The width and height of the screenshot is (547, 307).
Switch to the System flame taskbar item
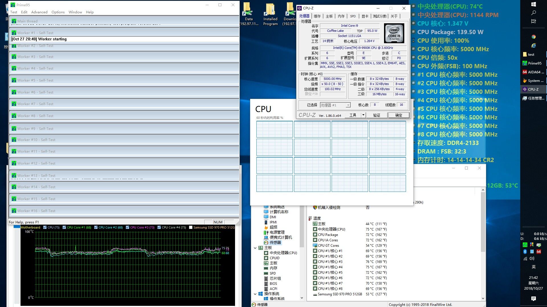[x=533, y=81]
